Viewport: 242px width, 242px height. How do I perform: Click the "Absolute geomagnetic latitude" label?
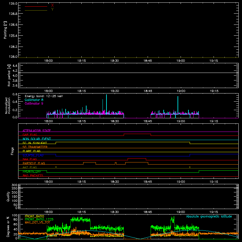pos(209,216)
